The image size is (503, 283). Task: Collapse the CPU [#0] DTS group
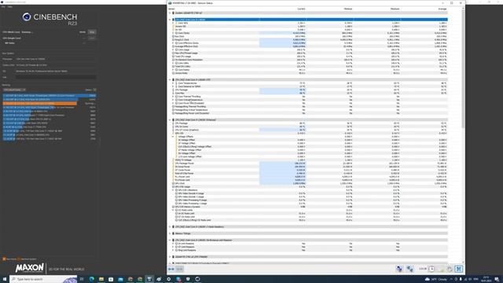[170, 79]
